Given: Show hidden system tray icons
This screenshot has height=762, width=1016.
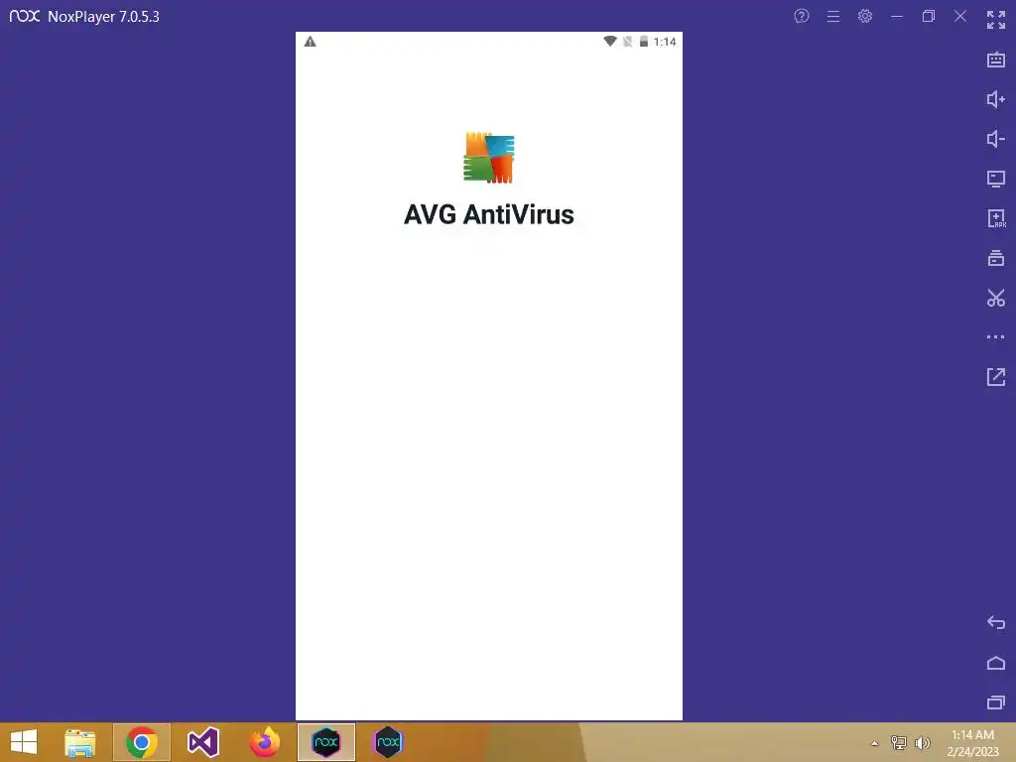Looking at the screenshot, I should pyautogui.click(x=874, y=743).
